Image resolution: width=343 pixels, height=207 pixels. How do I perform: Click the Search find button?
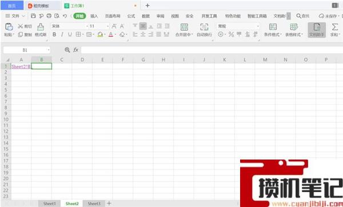pos(303,16)
